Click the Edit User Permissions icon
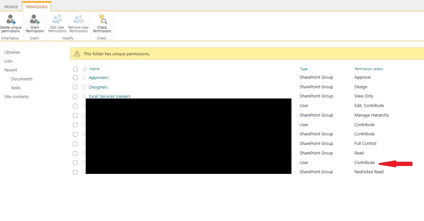This screenshot has height=221, width=424. [57, 19]
